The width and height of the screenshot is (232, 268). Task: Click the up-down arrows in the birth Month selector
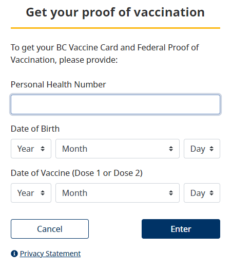click(x=171, y=149)
